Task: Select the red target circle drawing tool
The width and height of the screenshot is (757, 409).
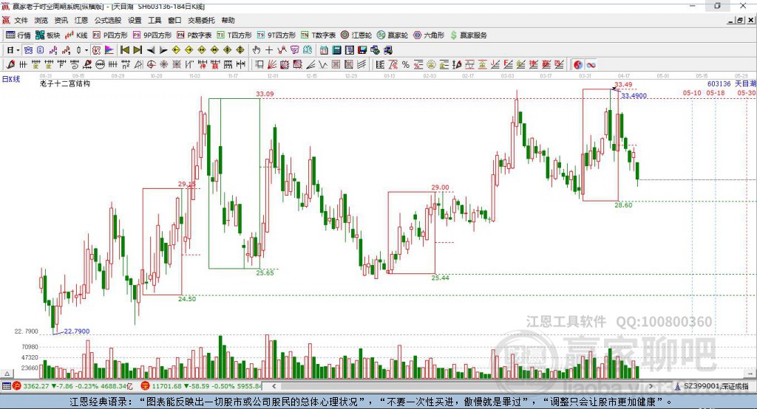Action: tap(151, 65)
